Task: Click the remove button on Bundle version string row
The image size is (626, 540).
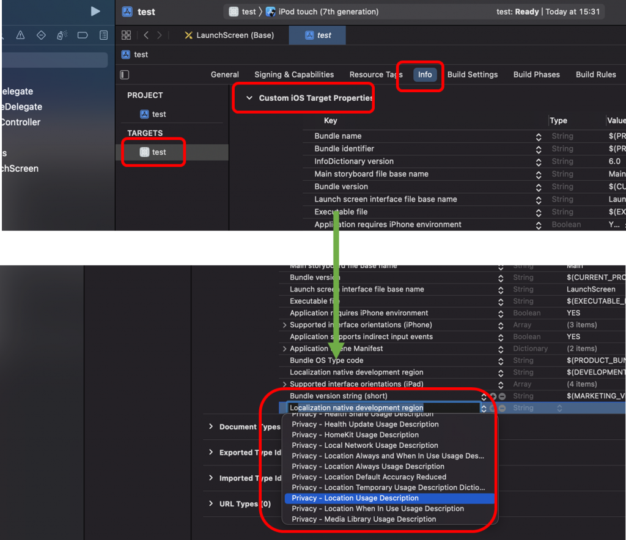Action: pos(503,396)
